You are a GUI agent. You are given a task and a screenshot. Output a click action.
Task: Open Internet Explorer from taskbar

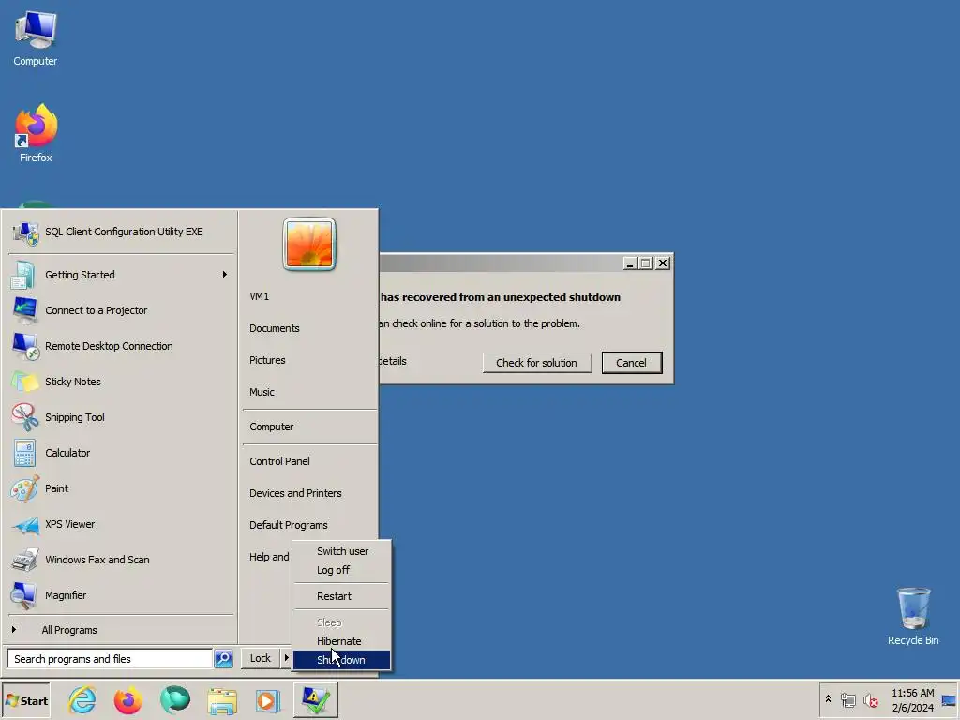(x=82, y=699)
